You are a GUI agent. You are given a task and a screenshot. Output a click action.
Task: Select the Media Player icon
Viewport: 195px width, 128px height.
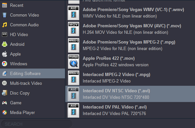point(5,112)
